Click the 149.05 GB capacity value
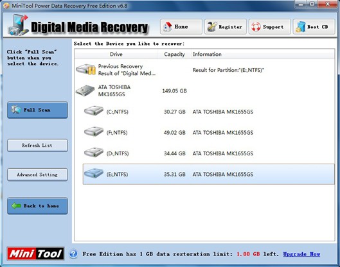The image size is (340, 267). pos(174,91)
